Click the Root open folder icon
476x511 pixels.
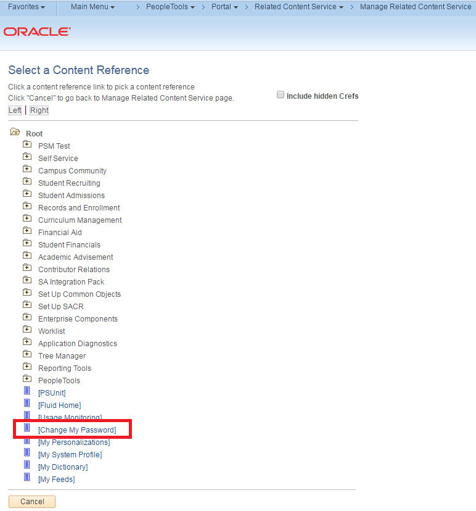(x=15, y=133)
